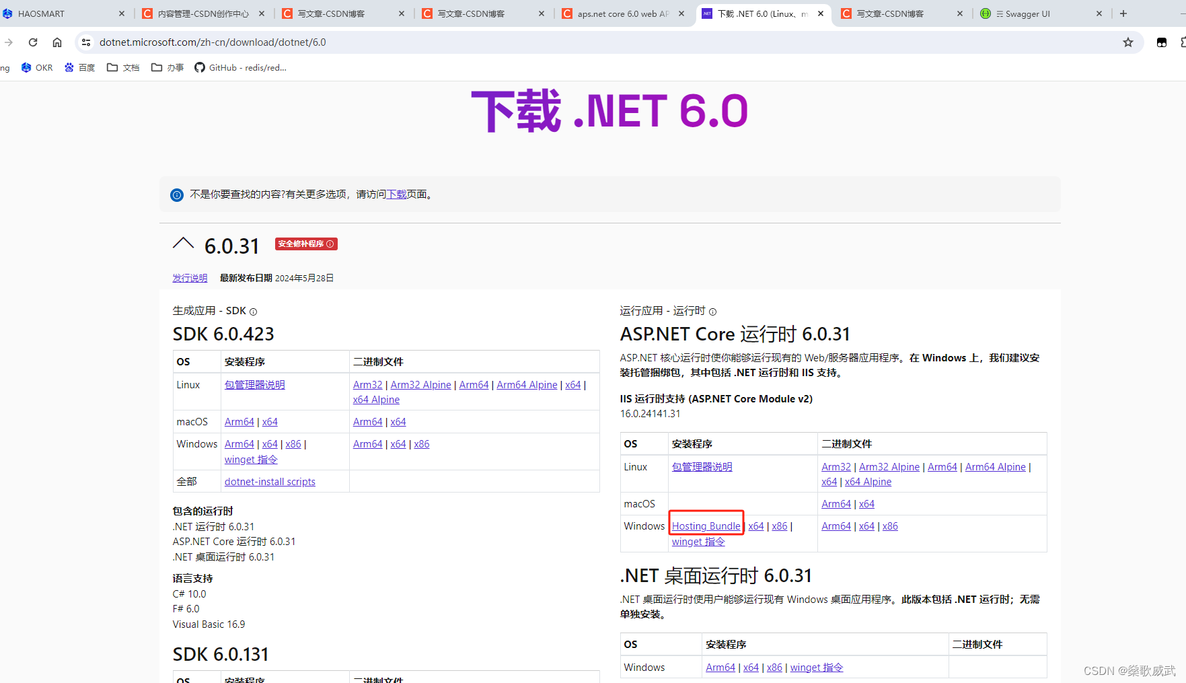Open the new tab plus button
The width and height of the screenshot is (1186, 683).
(1123, 13)
